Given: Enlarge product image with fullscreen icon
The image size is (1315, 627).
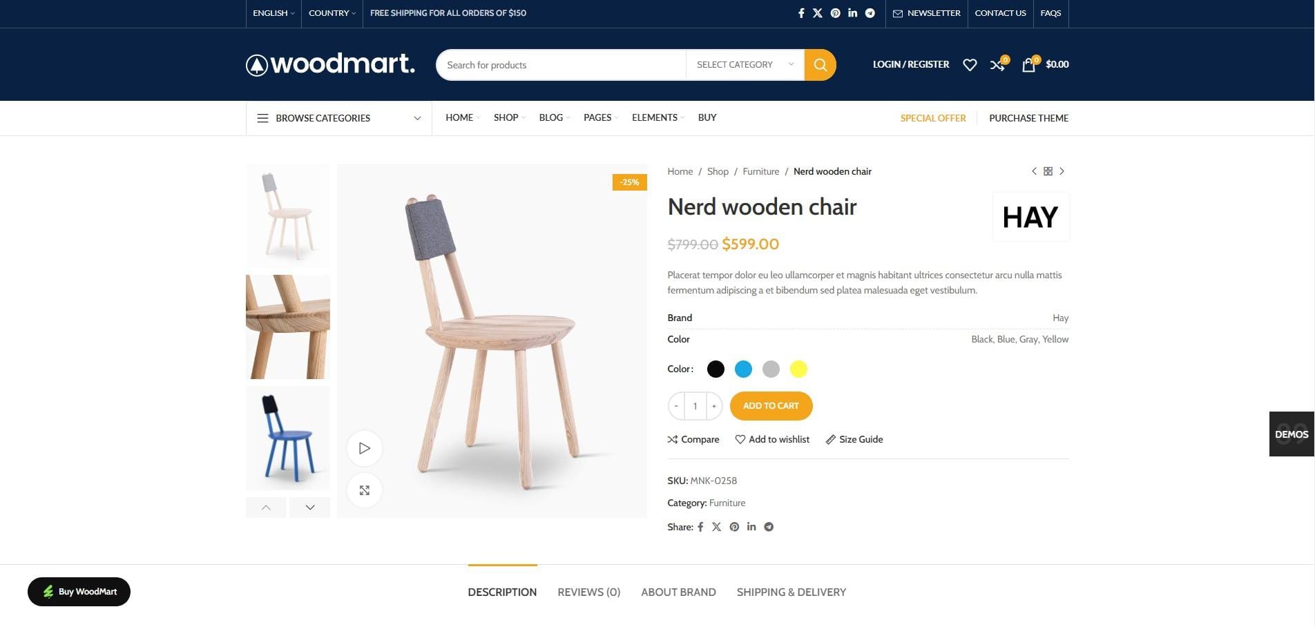Looking at the screenshot, I should pyautogui.click(x=365, y=490).
